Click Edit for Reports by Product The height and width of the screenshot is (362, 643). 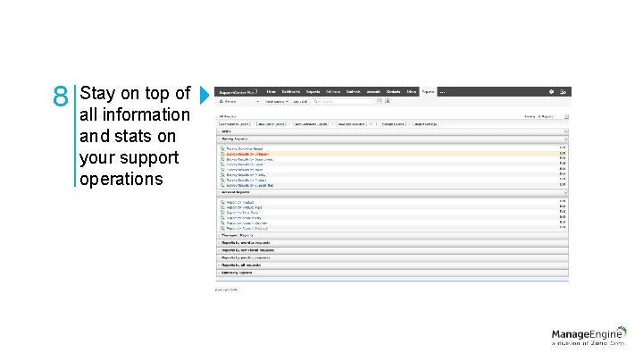(563, 201)
